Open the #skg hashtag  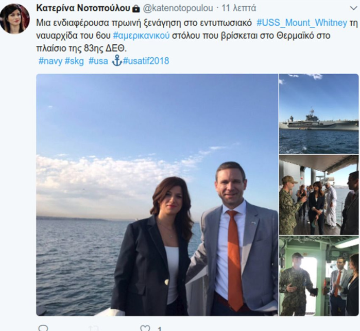(x=74, y=61)
